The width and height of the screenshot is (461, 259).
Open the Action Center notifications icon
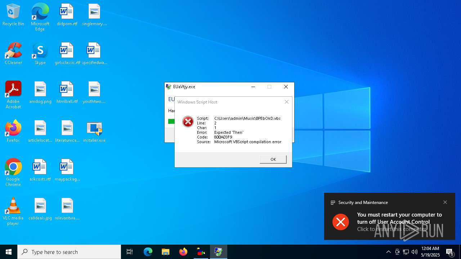450,252
